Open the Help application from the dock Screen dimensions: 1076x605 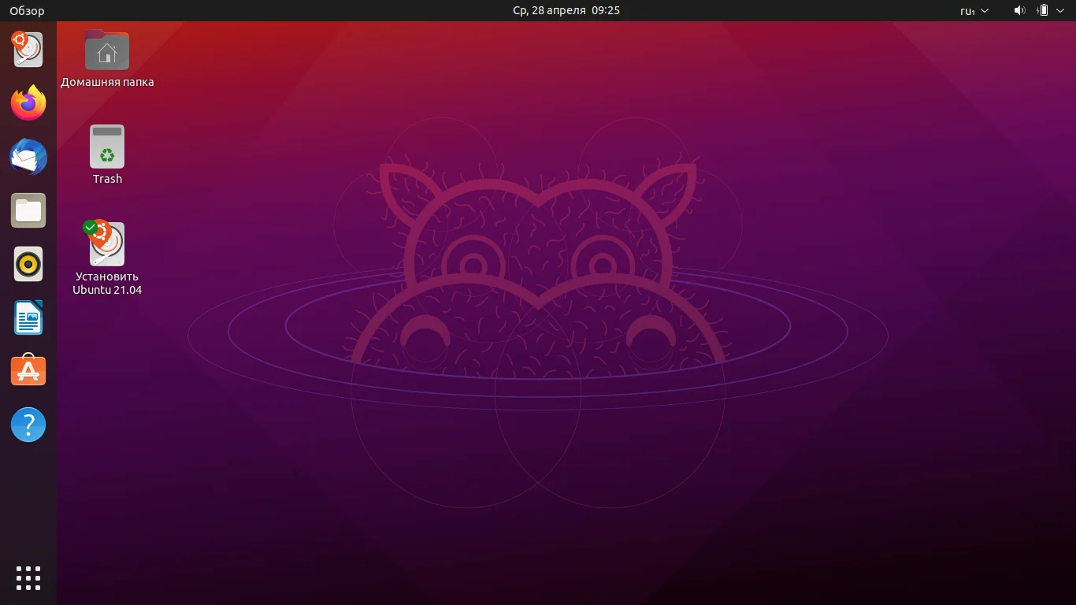pos(28,425)
